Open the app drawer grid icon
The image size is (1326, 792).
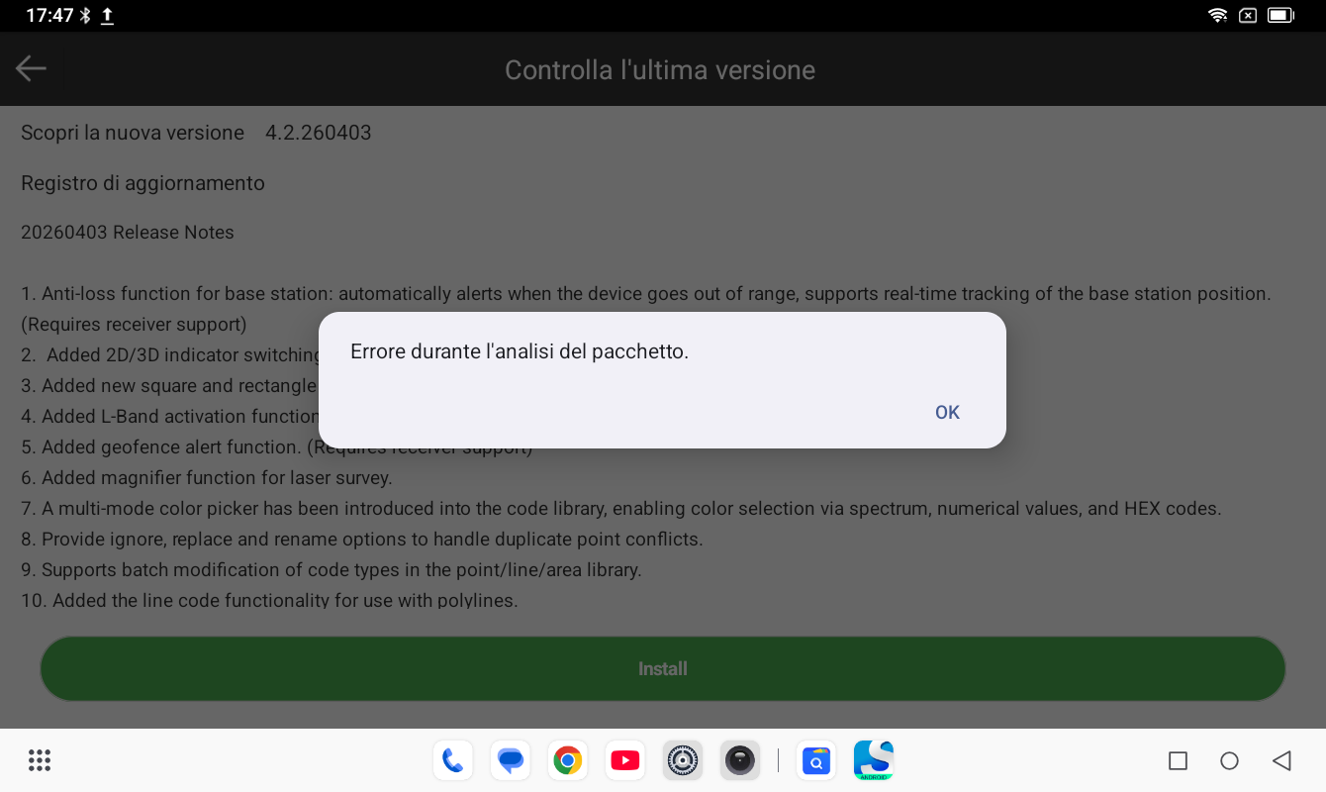click(x=40, y=760)
